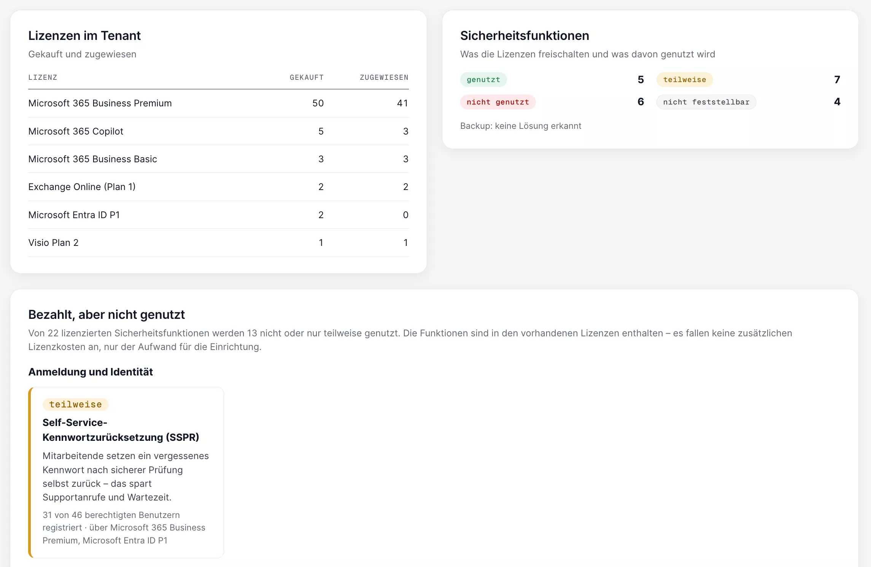This screenshot has height=567, width=871.
Task: Click the grey 'nicht feststellbar' badge
Action: coord(706,102)
